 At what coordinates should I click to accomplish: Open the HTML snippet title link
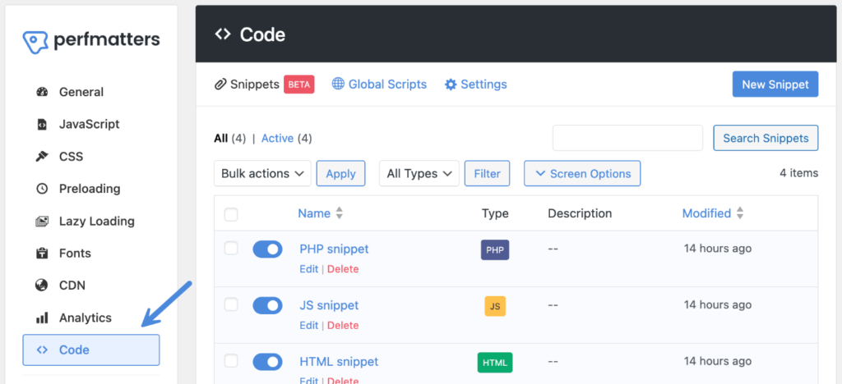click(339, 362)
